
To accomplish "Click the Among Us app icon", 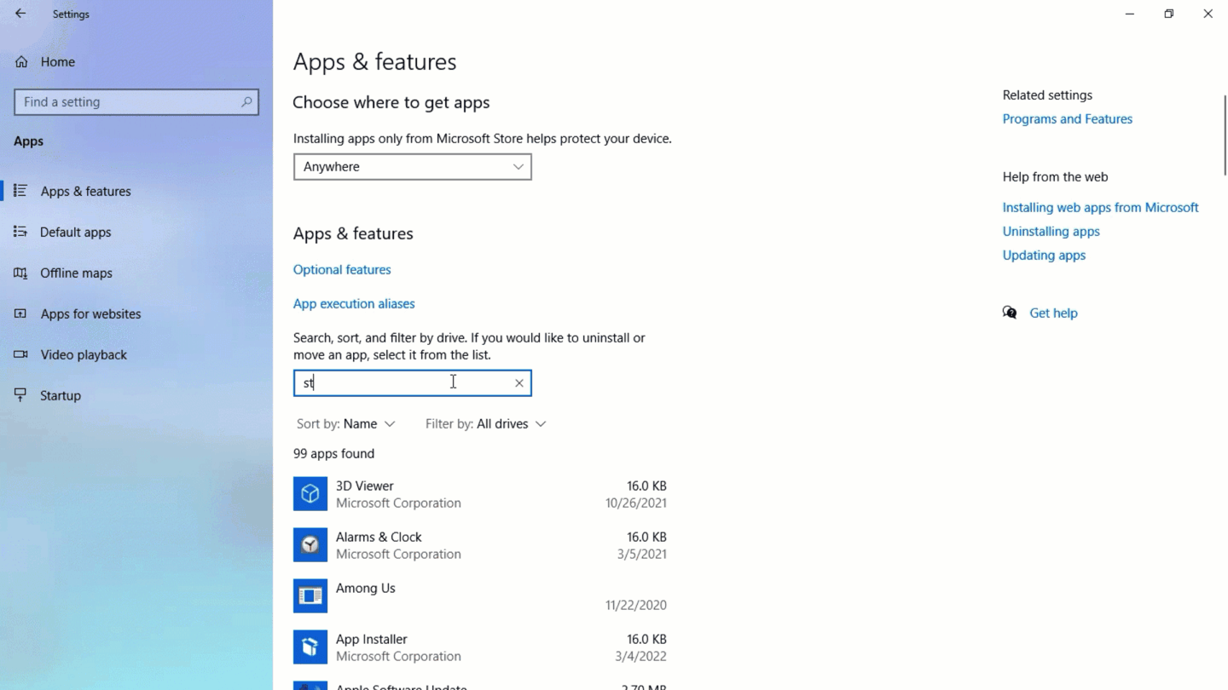I will [310, 596].
